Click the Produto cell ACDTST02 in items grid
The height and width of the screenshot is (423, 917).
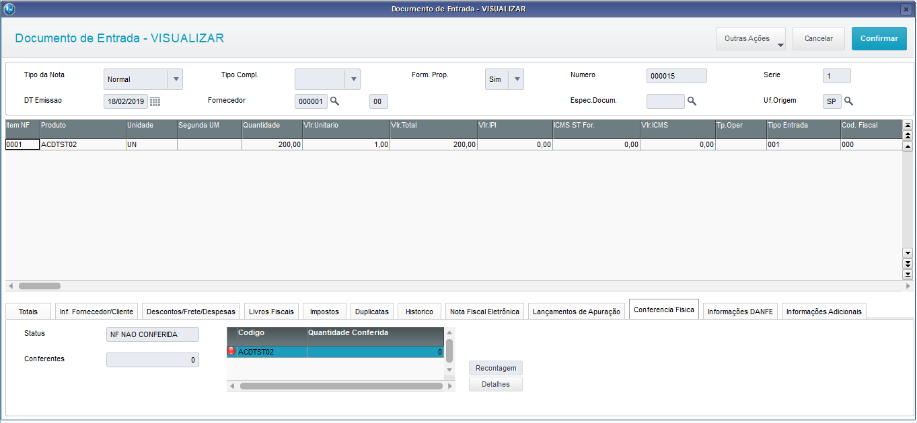(83, 144)
